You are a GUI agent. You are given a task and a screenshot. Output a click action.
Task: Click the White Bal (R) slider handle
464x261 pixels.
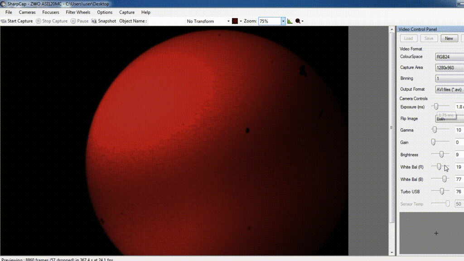pos(439,167)
